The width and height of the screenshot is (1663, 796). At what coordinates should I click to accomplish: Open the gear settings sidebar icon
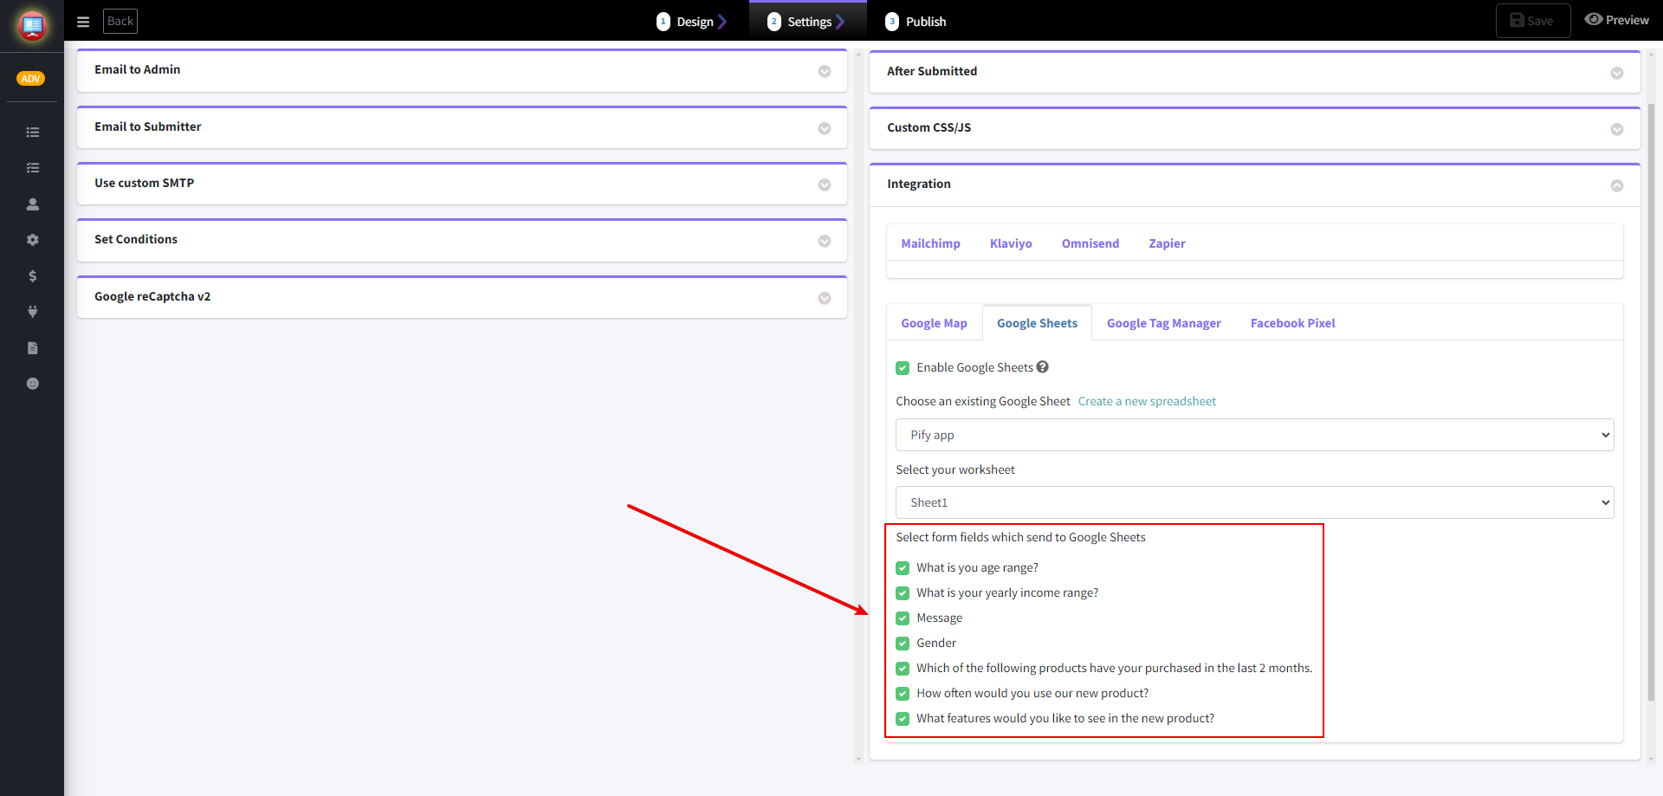[x=33, y=240]
